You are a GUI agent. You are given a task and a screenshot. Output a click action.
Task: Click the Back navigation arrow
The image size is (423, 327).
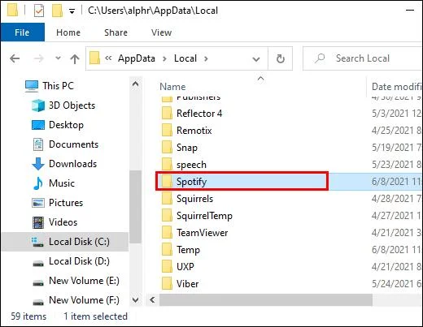click(15, 58)
